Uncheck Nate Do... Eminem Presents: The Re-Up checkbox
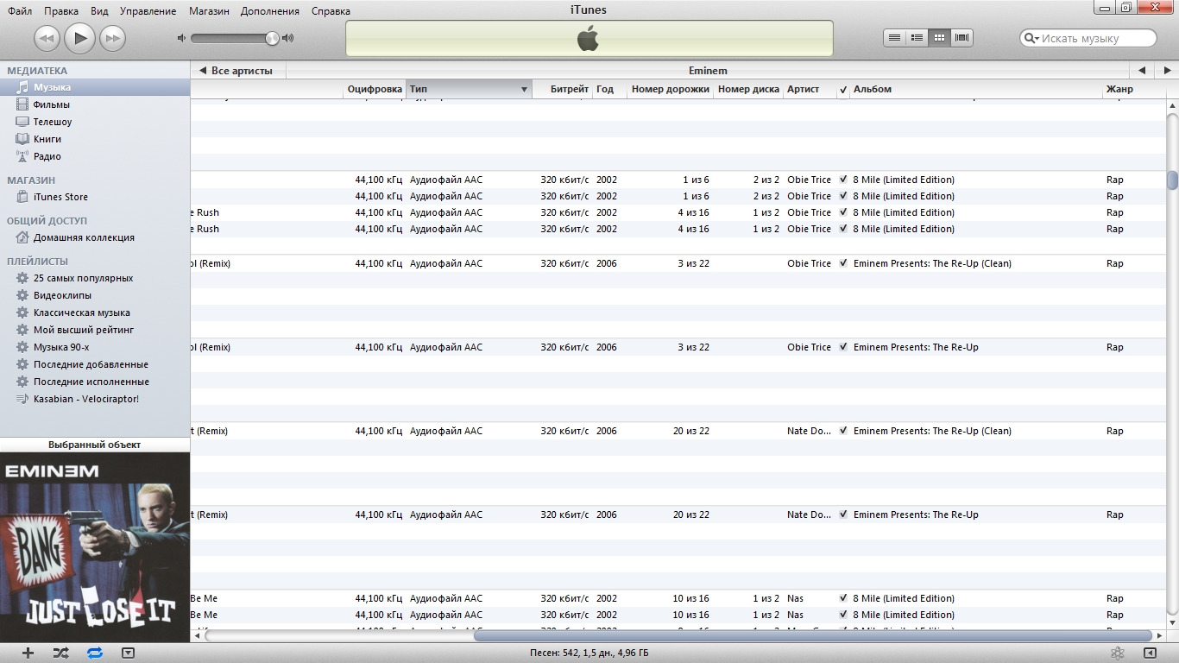The image size is (1179, 663). point(843,515)
